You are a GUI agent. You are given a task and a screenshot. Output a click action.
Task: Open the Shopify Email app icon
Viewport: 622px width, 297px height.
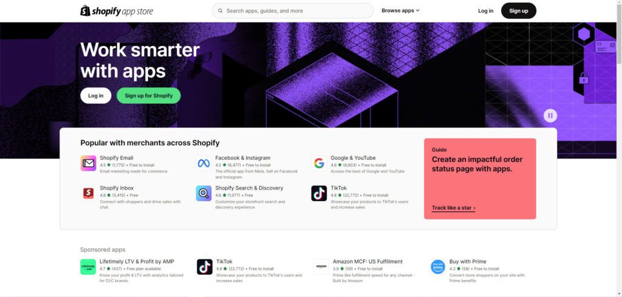click(88, 163)
